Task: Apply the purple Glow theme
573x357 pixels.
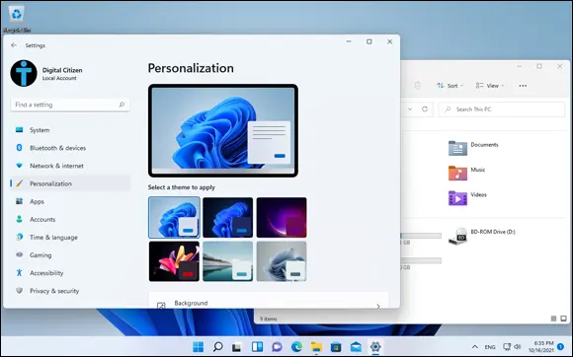Action: [282, 217]
